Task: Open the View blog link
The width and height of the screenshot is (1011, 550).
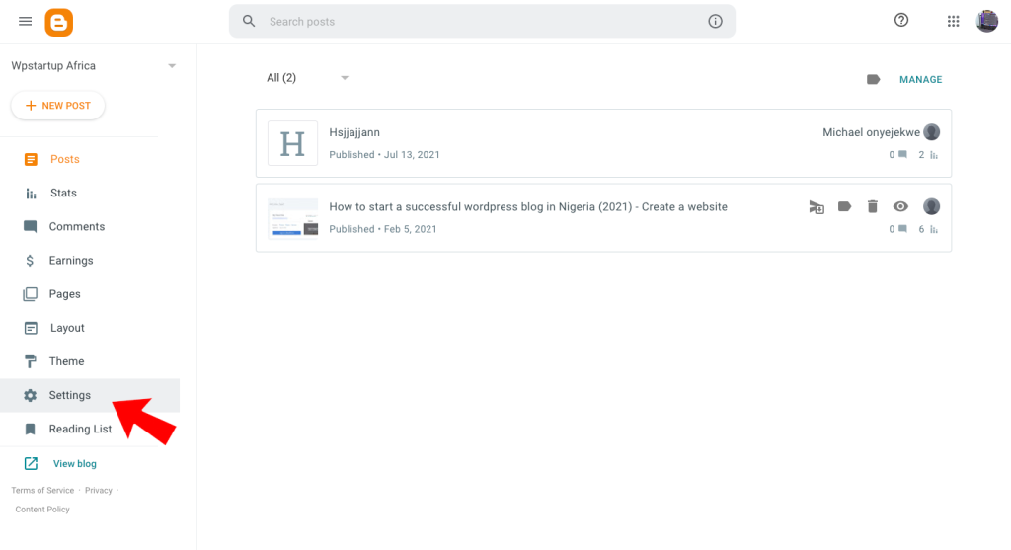Action: (74, 463)
